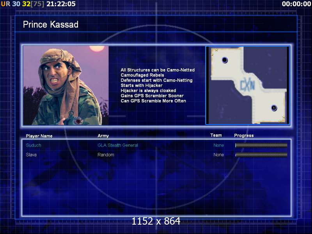The image size is (312, 234).
Task: Select the unnumbered start position marker on map
Action: 225,60
